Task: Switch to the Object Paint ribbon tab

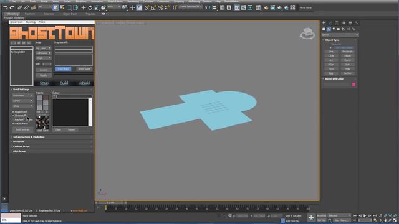Action: (70, 14)
